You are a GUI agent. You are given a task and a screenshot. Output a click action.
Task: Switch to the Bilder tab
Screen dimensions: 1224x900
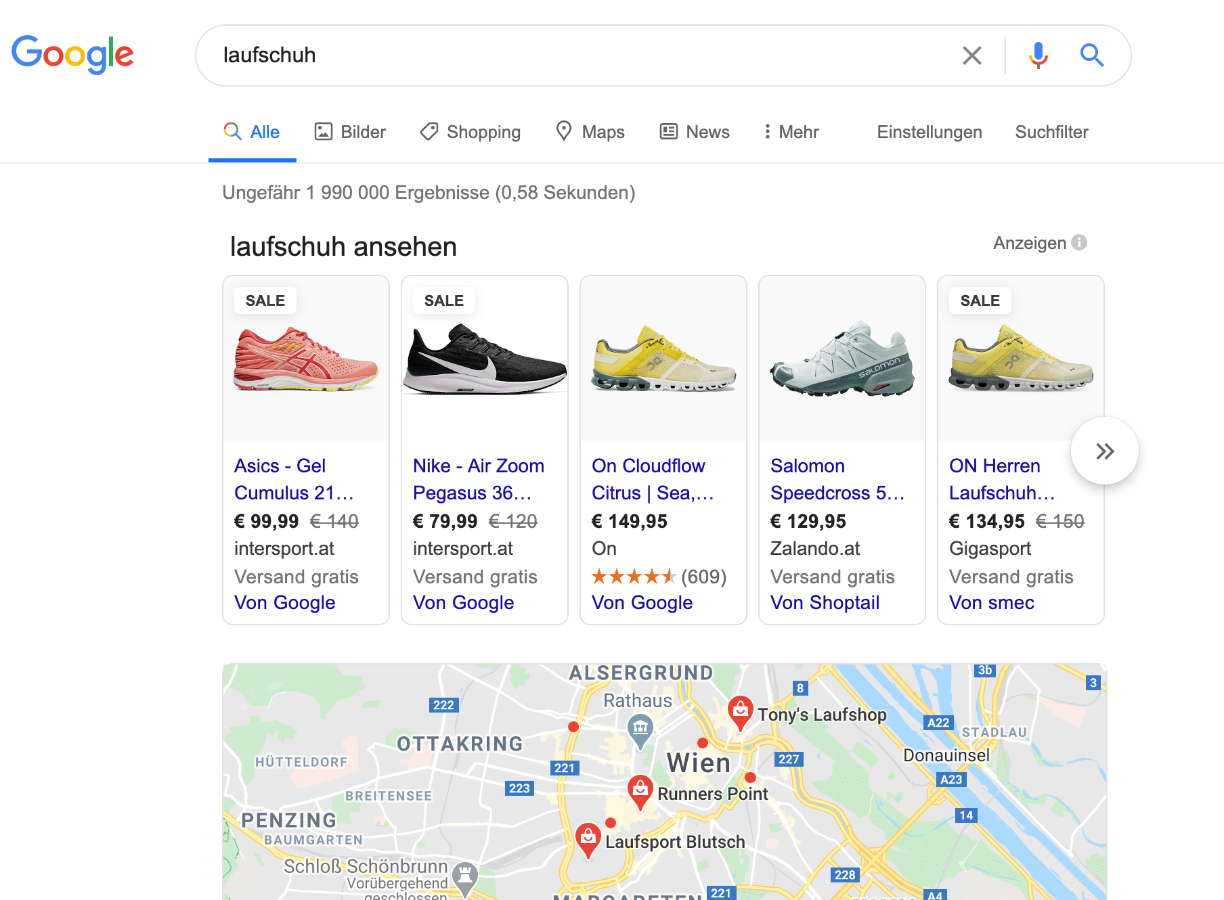coord(350,132)
